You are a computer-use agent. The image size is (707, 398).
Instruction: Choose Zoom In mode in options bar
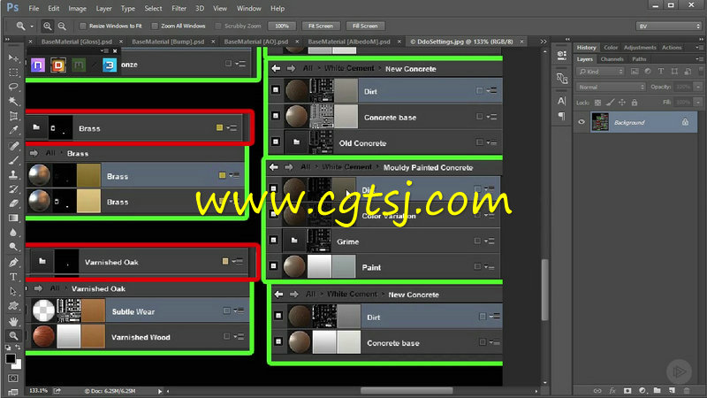[47, 27]
